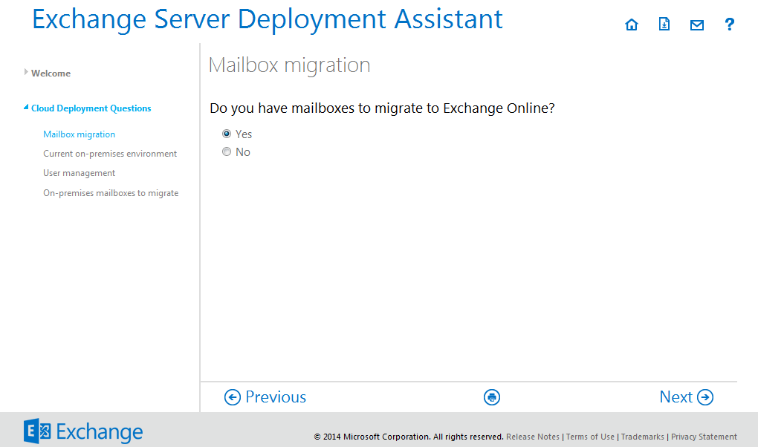Open the Terms of Use link
Screen dimensions: 758x447
pos(590,437)
